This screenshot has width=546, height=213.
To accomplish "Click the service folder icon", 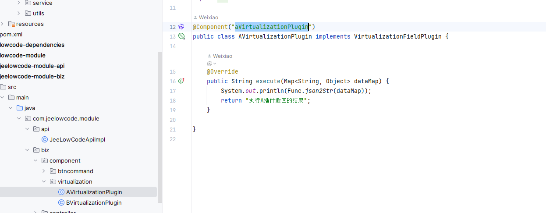I will tap(28, 3).
